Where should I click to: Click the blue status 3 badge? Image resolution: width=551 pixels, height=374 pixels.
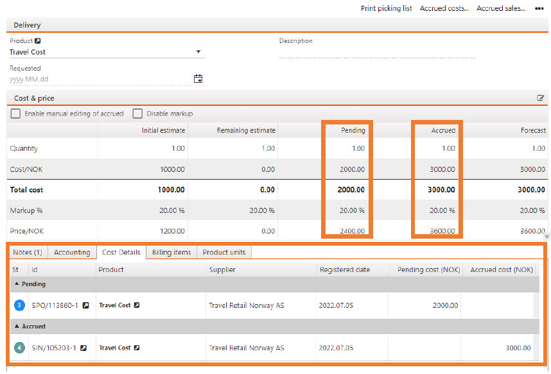pos(19,305)
